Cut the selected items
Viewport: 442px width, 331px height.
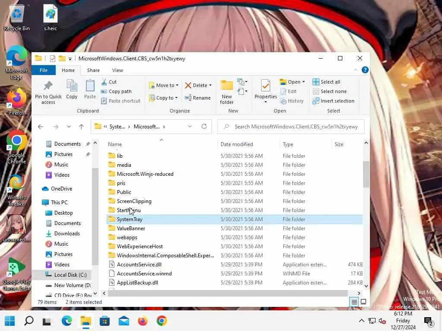click(109, 82)
